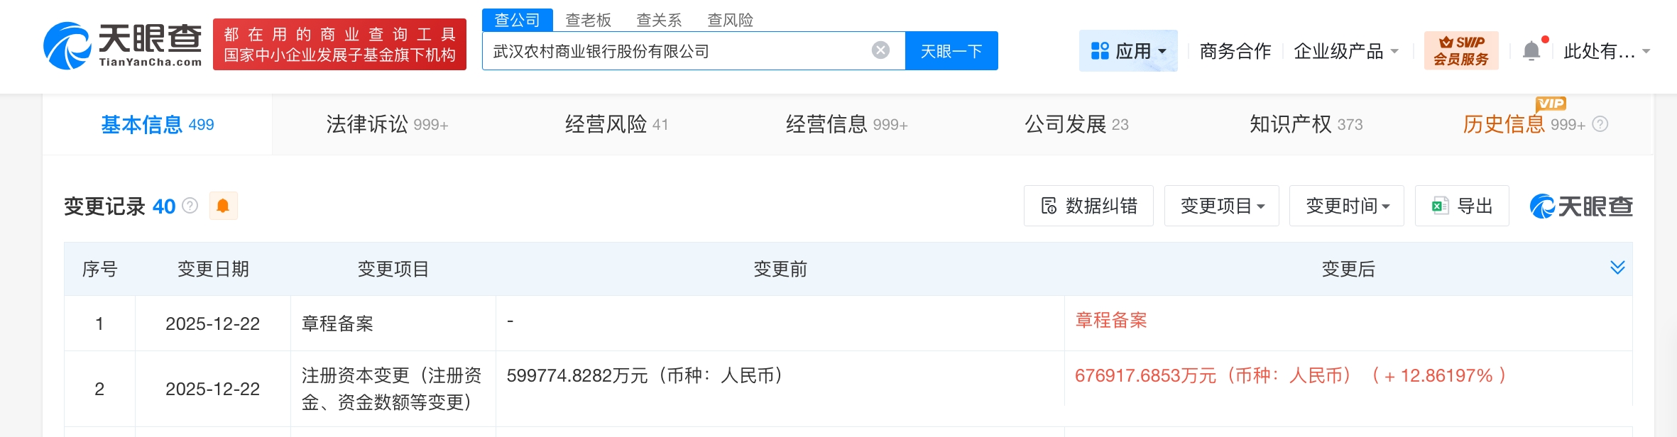Image resolution: width=1677 pixels, height=437 pixels.
Task: Click the company search input field
Action: 674,51
